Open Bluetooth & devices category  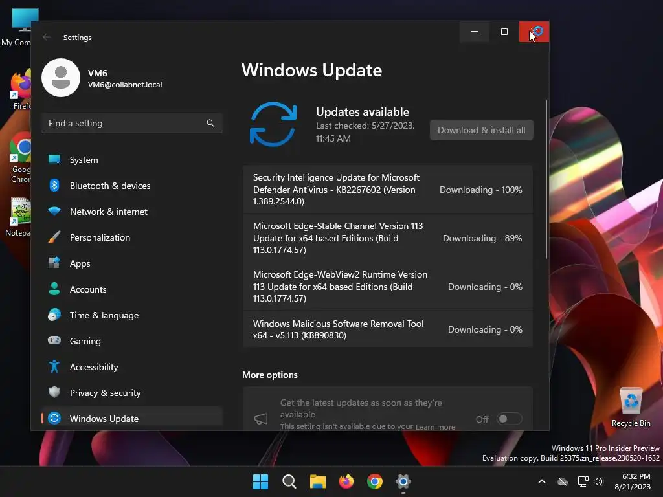(131, 186)
